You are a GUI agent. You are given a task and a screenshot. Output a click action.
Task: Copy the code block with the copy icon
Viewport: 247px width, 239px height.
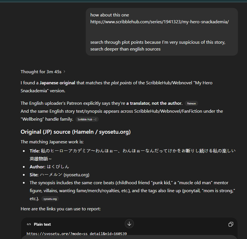click(231, 224)
